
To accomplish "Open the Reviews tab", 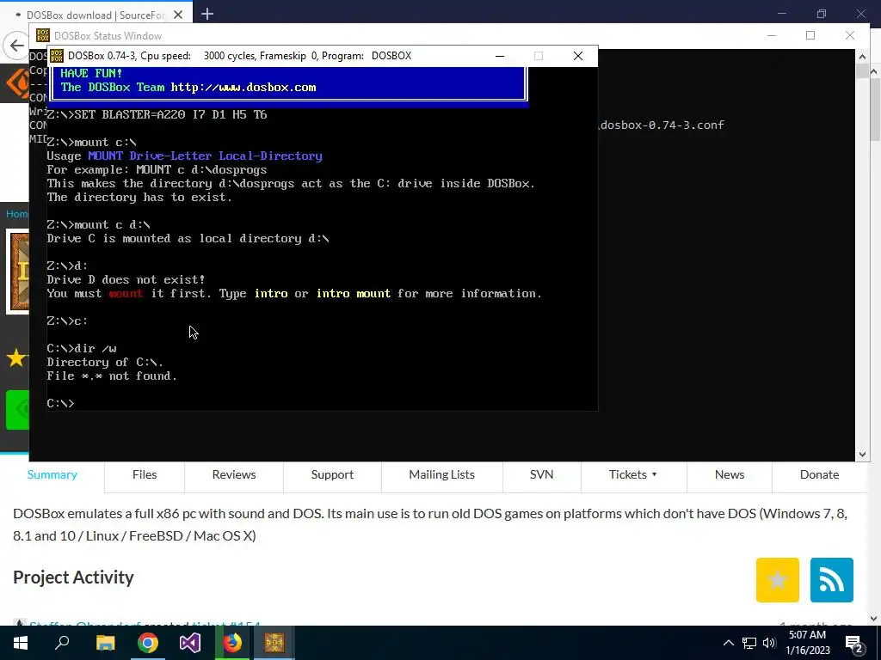I will 234,474.
